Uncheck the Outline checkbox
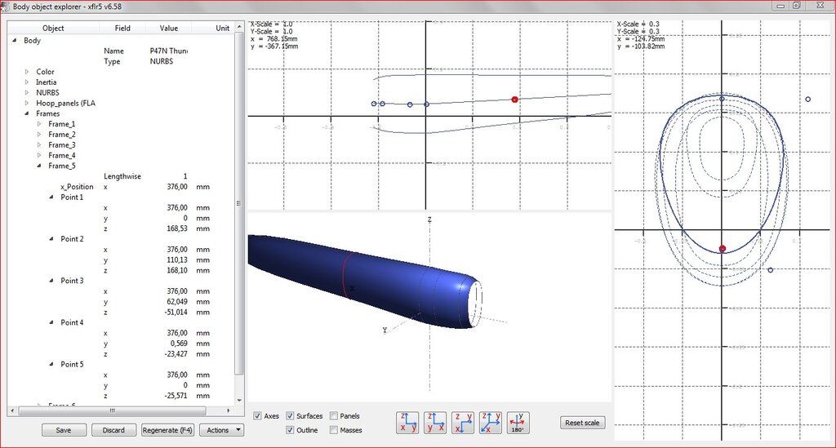This screenshot has height=448, width=836. click(291, 430)
